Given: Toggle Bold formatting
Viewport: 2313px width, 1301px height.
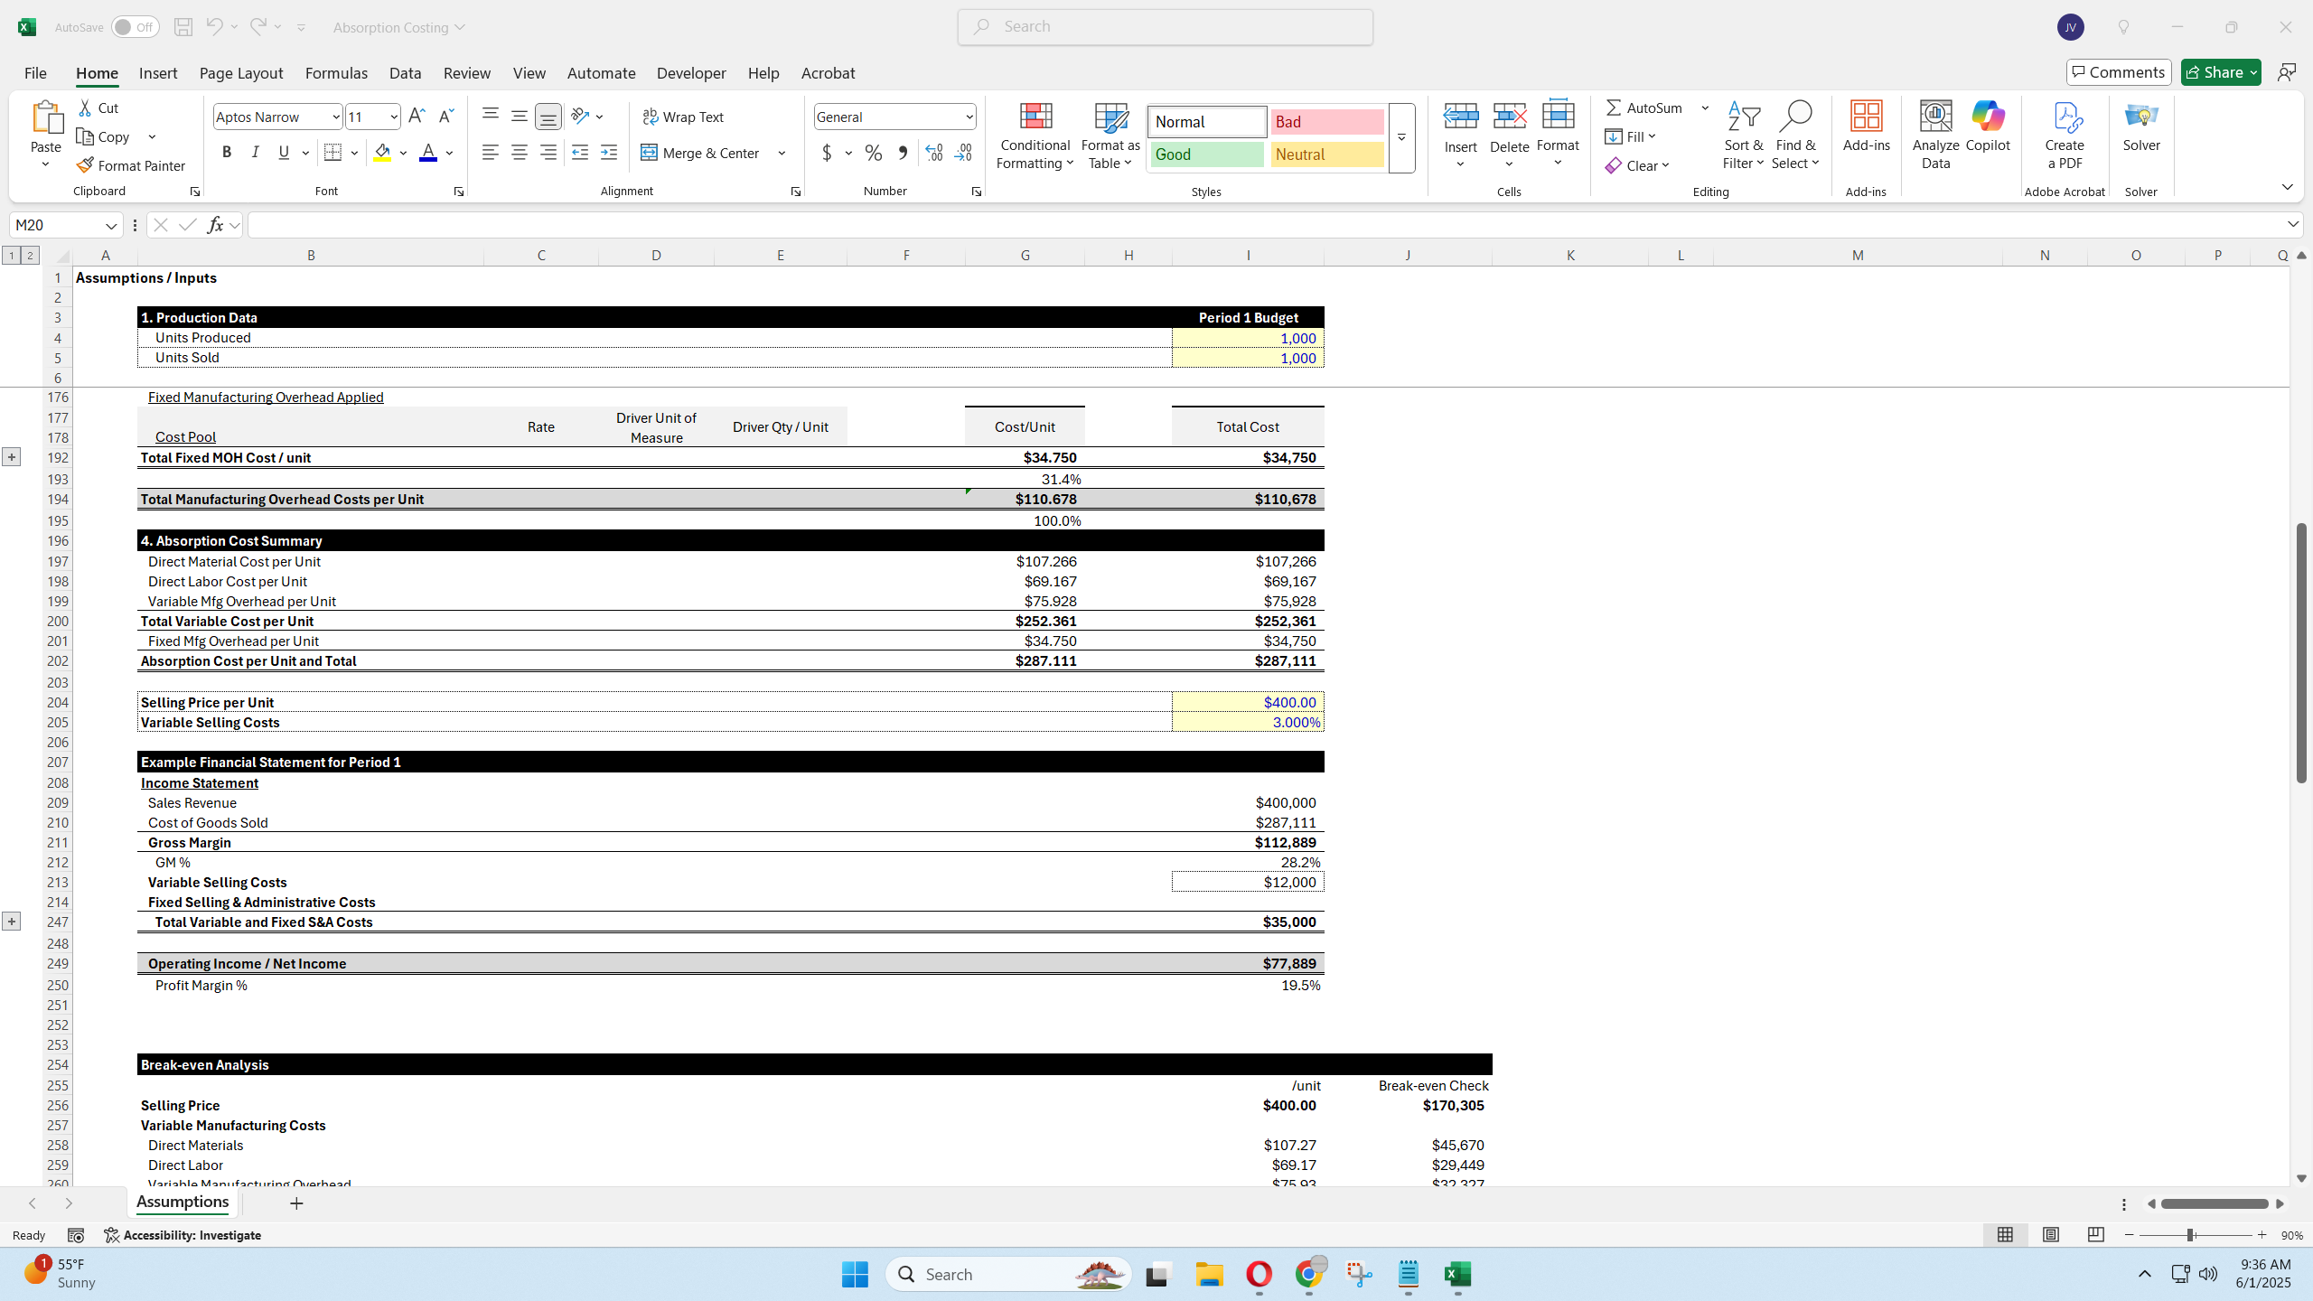Looking at the screenshot, I should [227, 152].
